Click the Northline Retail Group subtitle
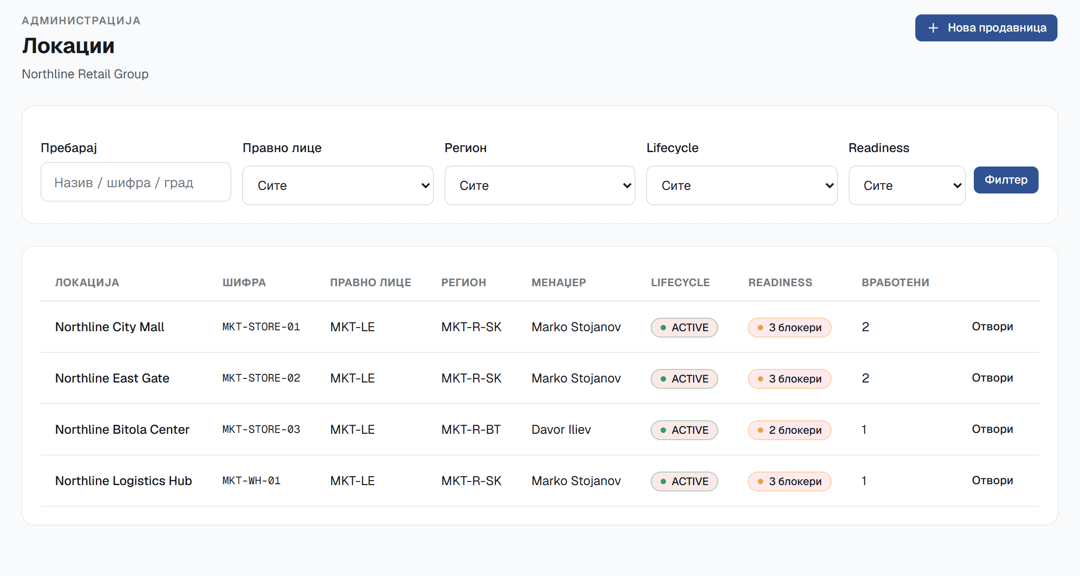1080x576 pixels. click(x=85, y=74)
